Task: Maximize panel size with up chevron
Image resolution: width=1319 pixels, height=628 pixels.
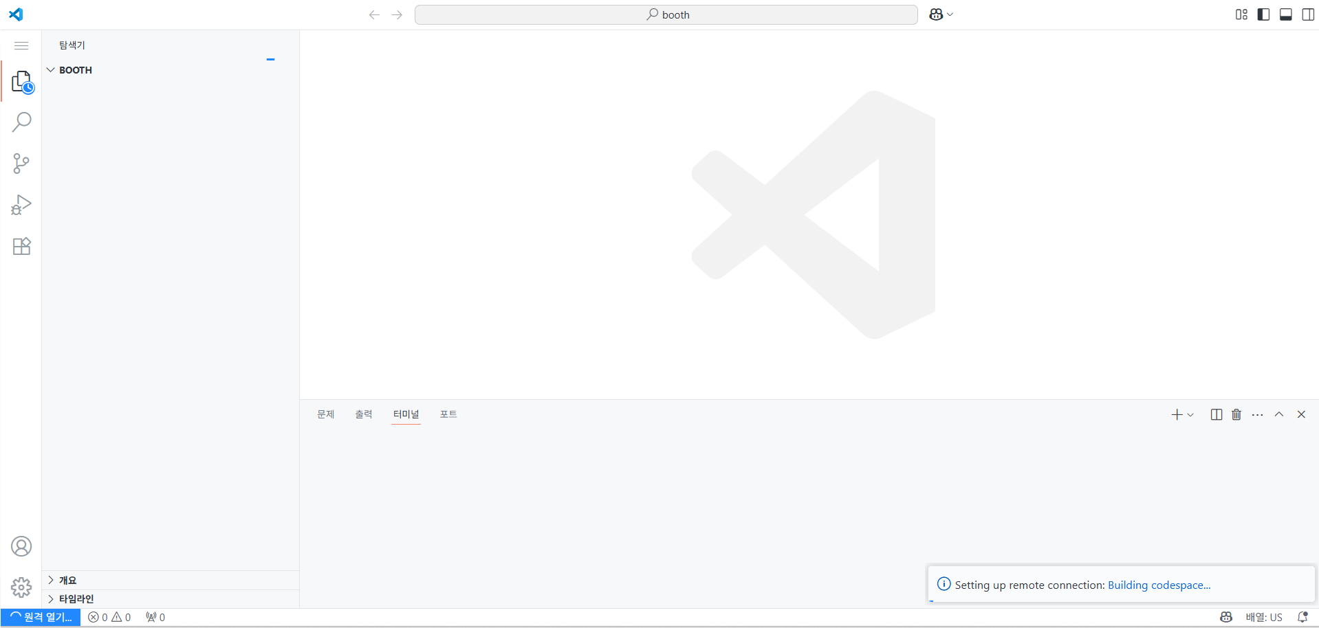Action: coord(1279,414)
